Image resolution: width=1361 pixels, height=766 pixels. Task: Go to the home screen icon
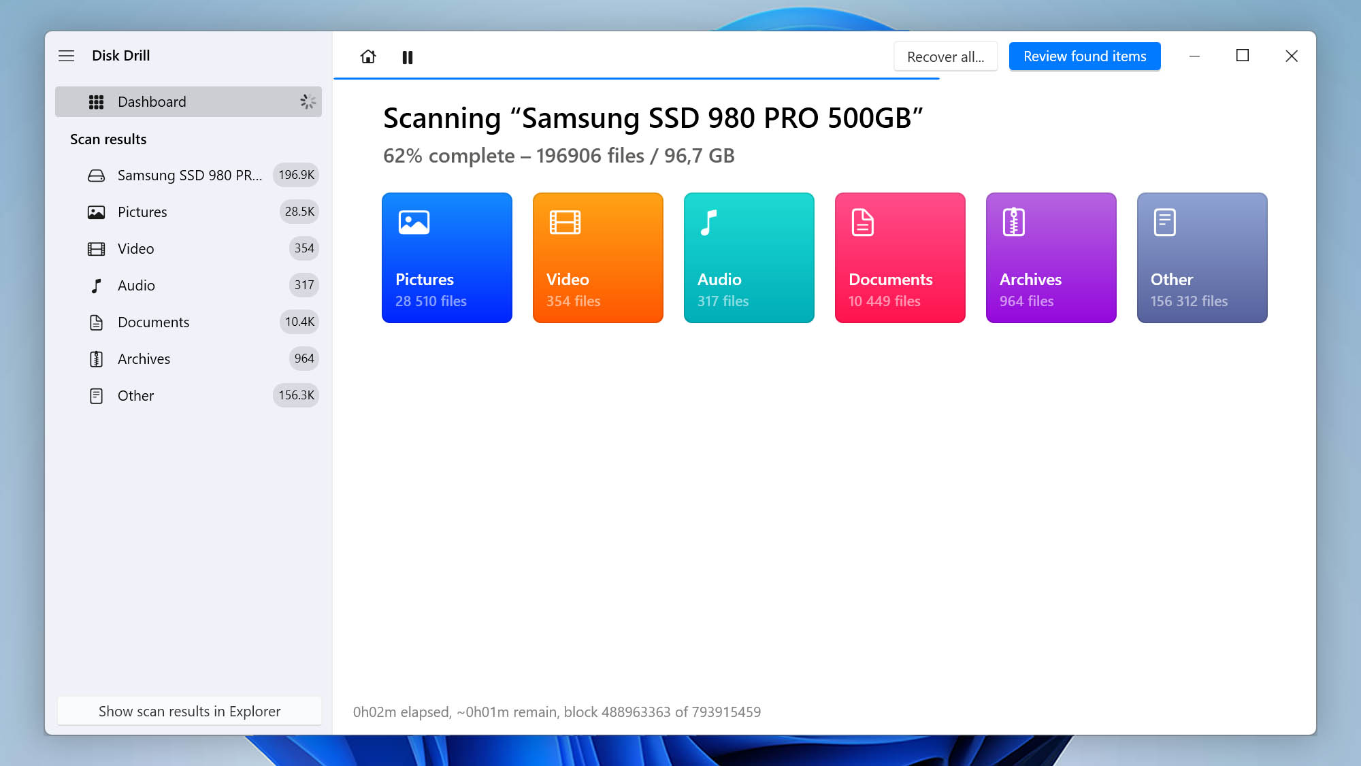point(368,56)
